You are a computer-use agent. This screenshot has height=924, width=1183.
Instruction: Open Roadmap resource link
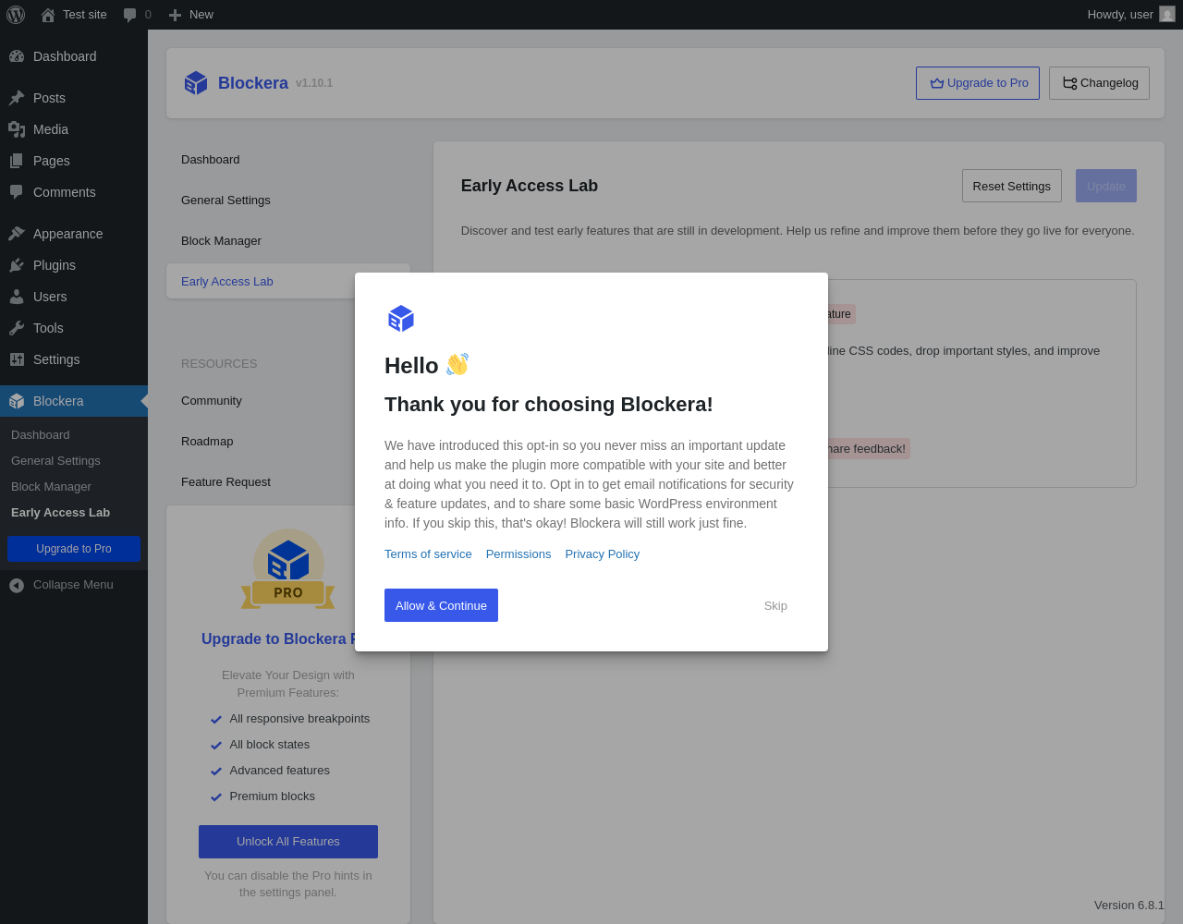[x=207, y=442]
